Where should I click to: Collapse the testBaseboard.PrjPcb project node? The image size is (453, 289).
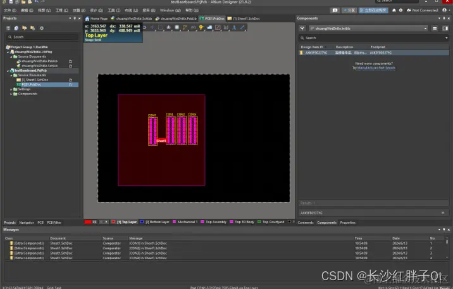pos(8,70)
